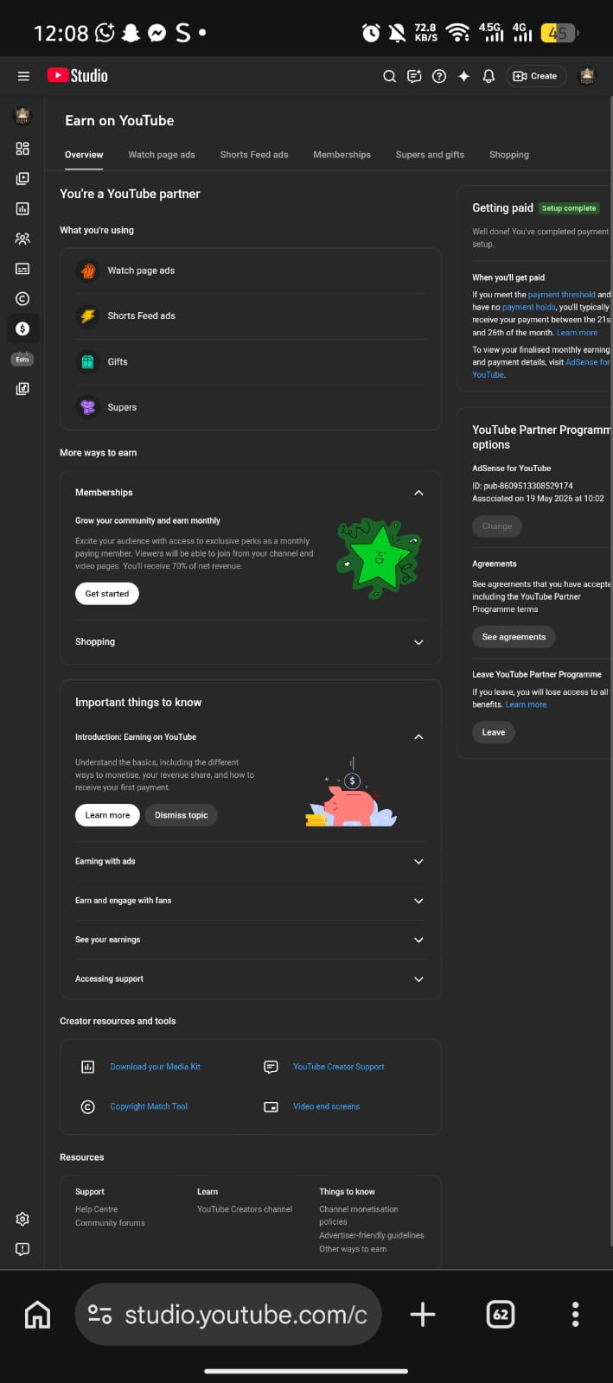The image size is (613, 1383).
Task: Open the notifications bell icon
Action: point(488,76)
